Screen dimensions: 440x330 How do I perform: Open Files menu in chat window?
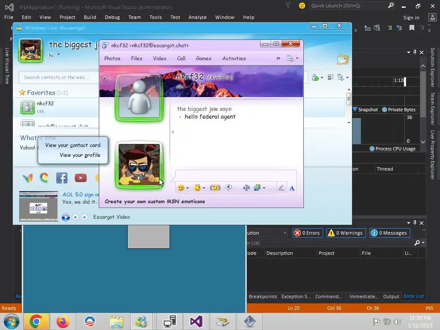point(136,58)
